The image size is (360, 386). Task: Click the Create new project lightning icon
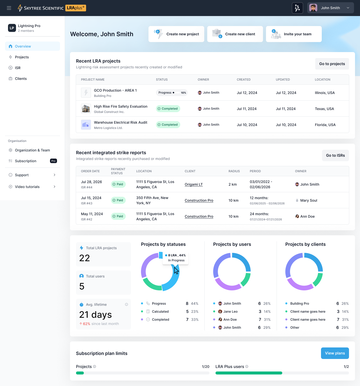click(x=158, y=34)
